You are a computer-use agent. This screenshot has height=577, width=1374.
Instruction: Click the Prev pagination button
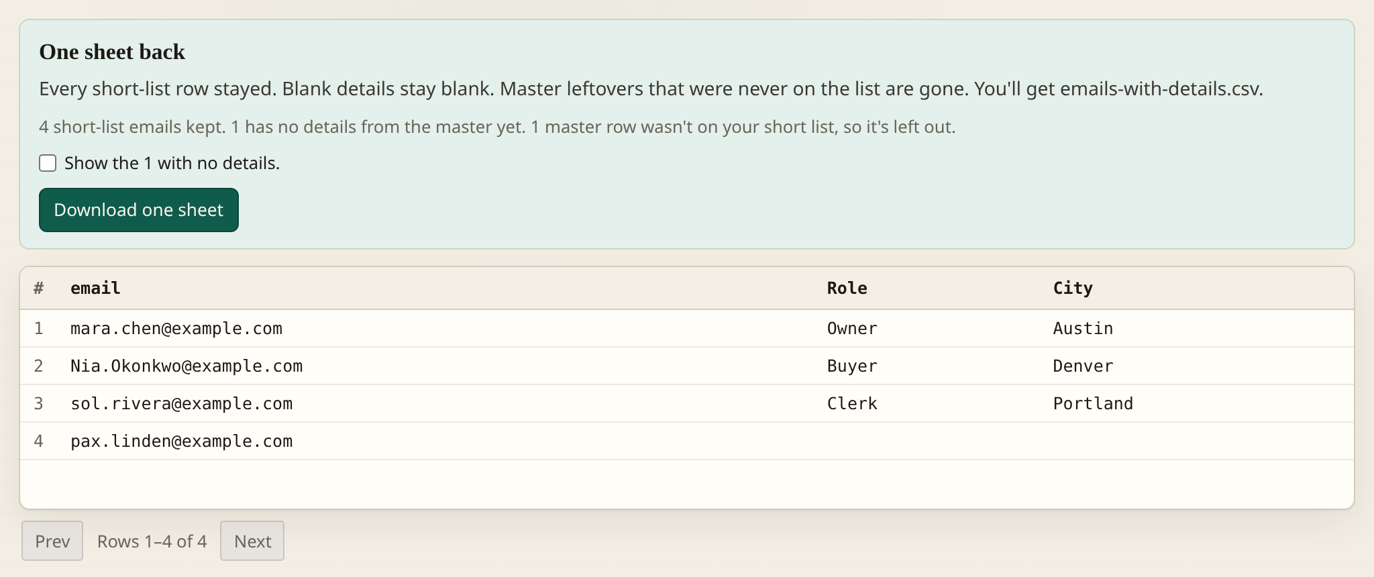point(52,541)
